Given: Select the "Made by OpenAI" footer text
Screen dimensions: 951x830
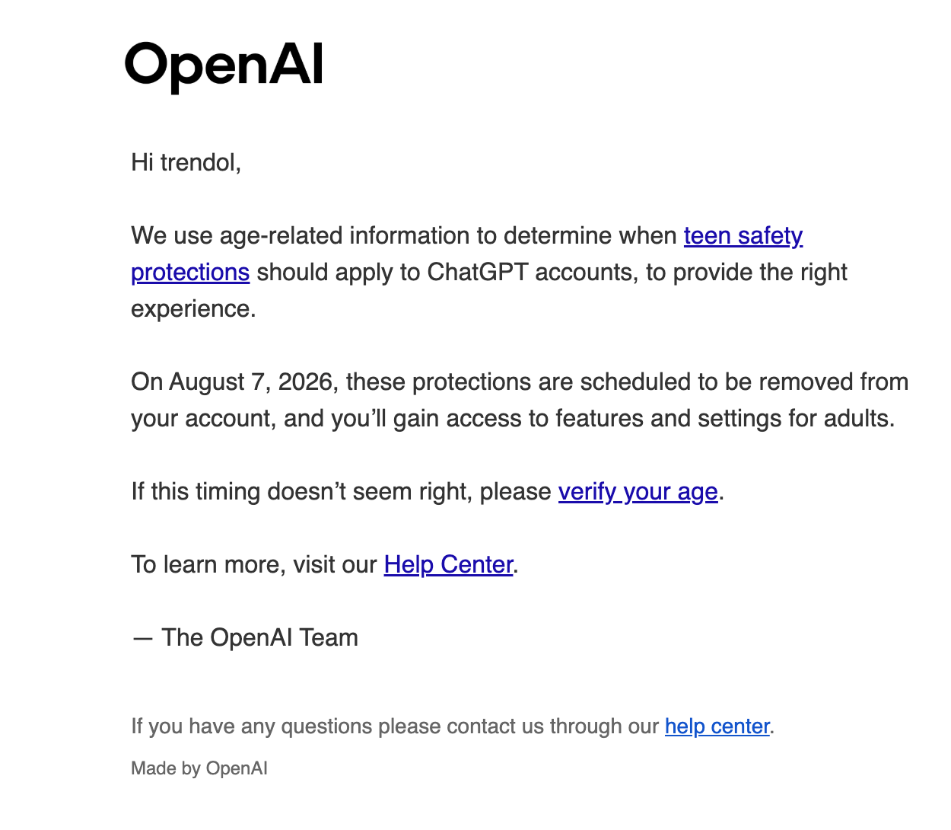Looking at the screenshot, I should (x=199, y=768).
